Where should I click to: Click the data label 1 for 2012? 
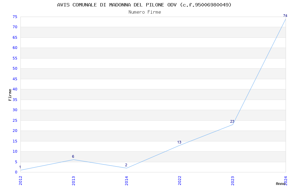(20, 167)
